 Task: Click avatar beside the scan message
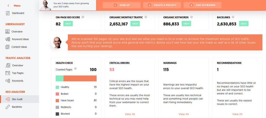coord(57,42)
